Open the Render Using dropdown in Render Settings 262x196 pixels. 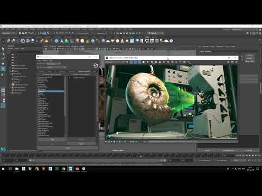click(x=56, y=68)
